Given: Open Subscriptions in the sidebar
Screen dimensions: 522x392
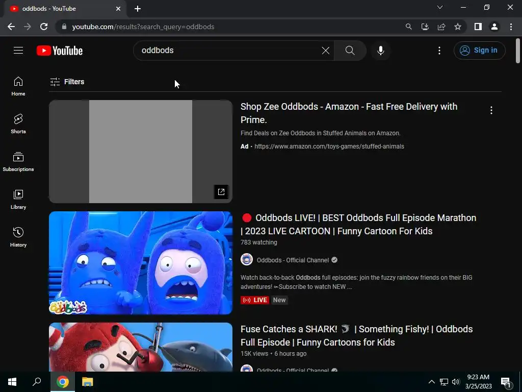Looking at the screenshot, I should 18,162.
